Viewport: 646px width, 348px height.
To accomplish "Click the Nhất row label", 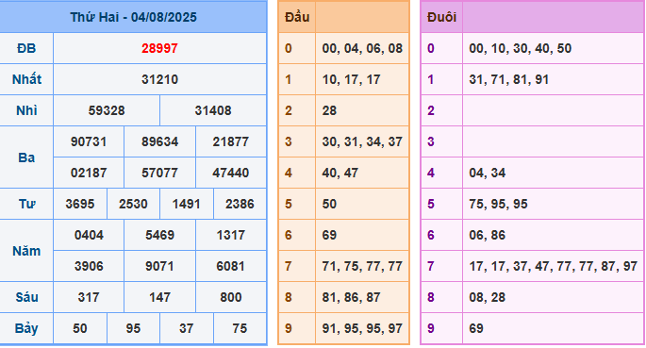I will click(26, 79).
